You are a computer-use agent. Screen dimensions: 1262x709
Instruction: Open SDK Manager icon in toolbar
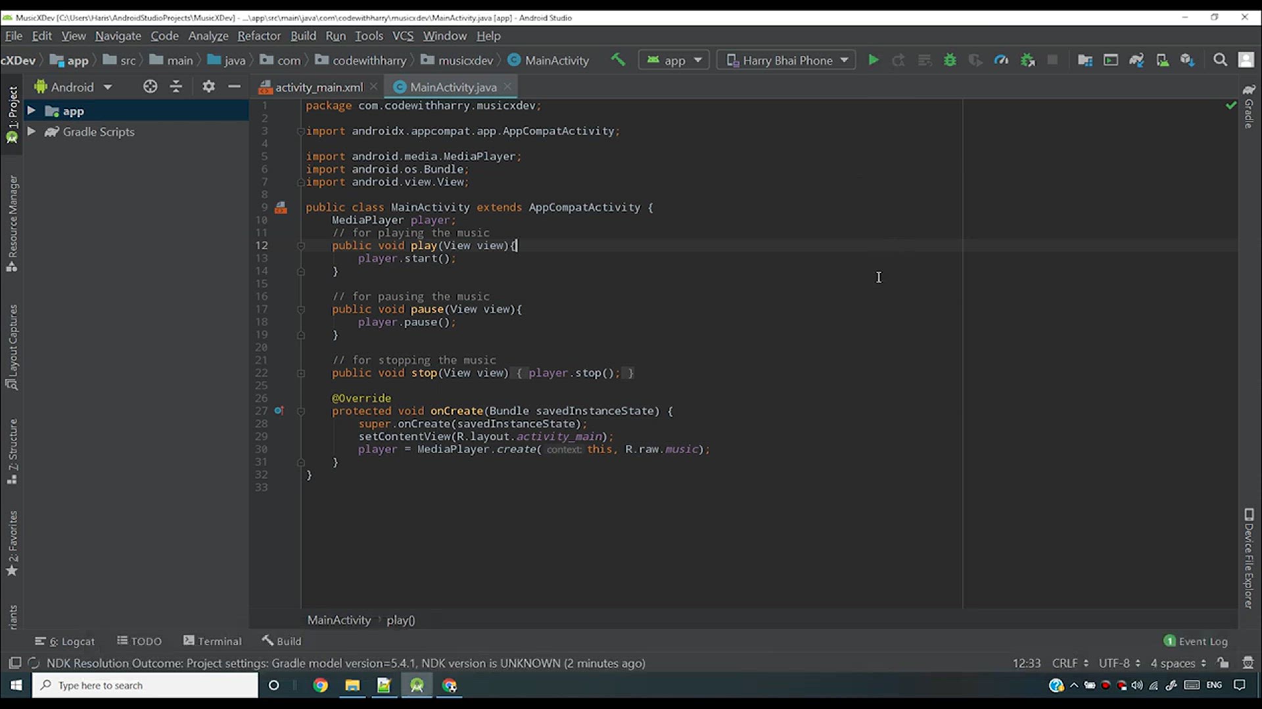pyautogui.click(x=1187, y=60)
